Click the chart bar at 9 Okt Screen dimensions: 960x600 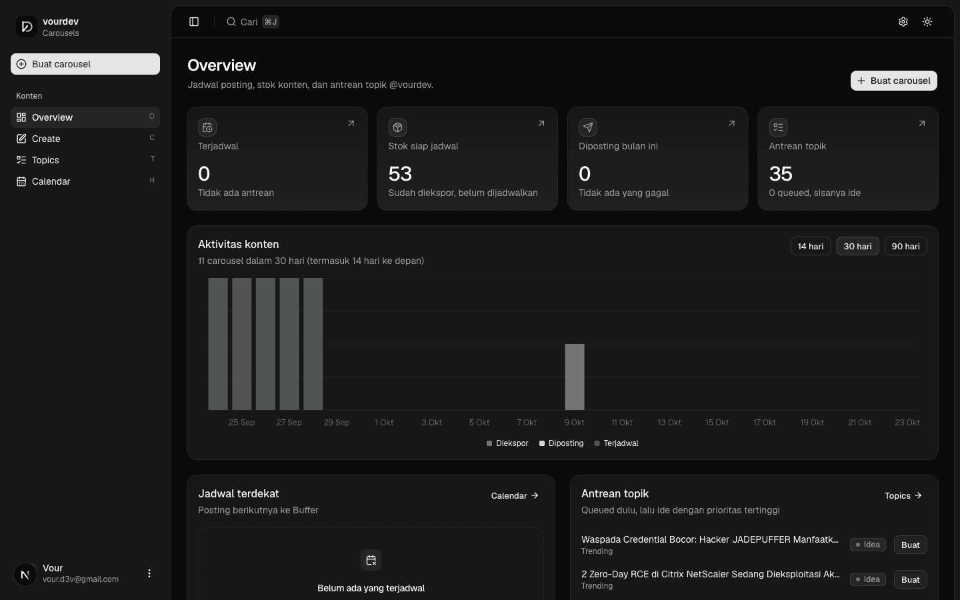(x=575, y=377)
